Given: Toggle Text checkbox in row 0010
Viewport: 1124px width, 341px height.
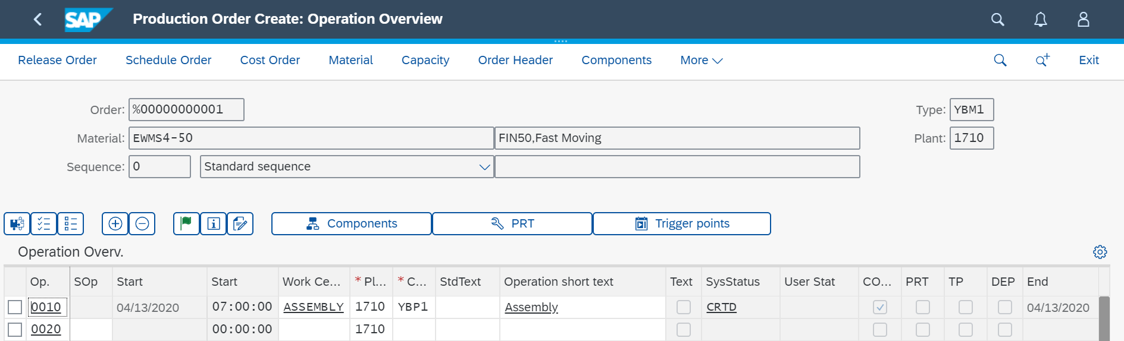Looking at the screenshot, I should click(x=684, y=307).
